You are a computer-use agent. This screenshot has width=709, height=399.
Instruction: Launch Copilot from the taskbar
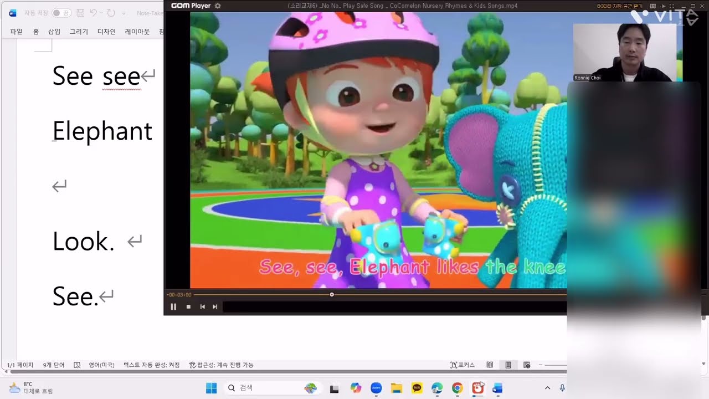click(x=356, y=388)
